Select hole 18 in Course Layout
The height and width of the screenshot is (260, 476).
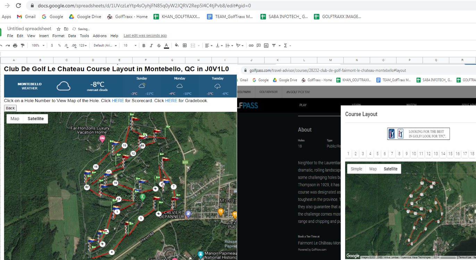click(472, 154)
